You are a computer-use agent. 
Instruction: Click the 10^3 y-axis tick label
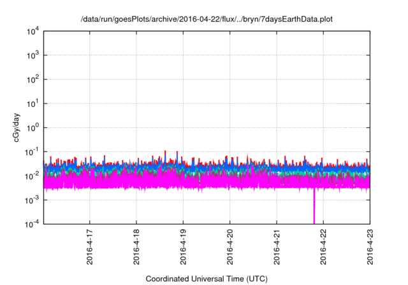[33, 55]
